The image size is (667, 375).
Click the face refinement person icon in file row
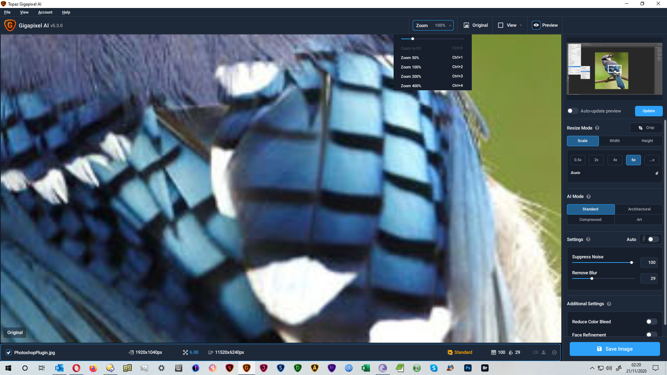tap(544, 352)
